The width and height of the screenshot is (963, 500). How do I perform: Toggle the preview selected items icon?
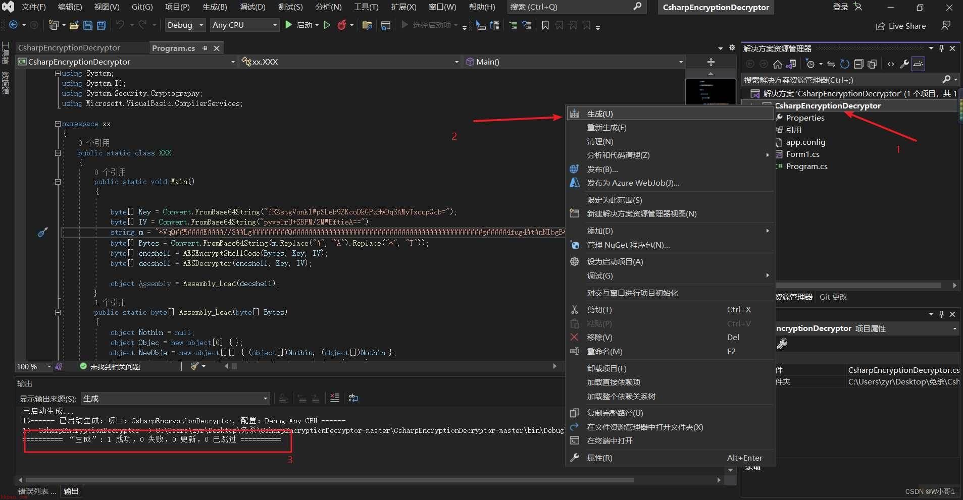pyautogui.click(x=918, y=64)
